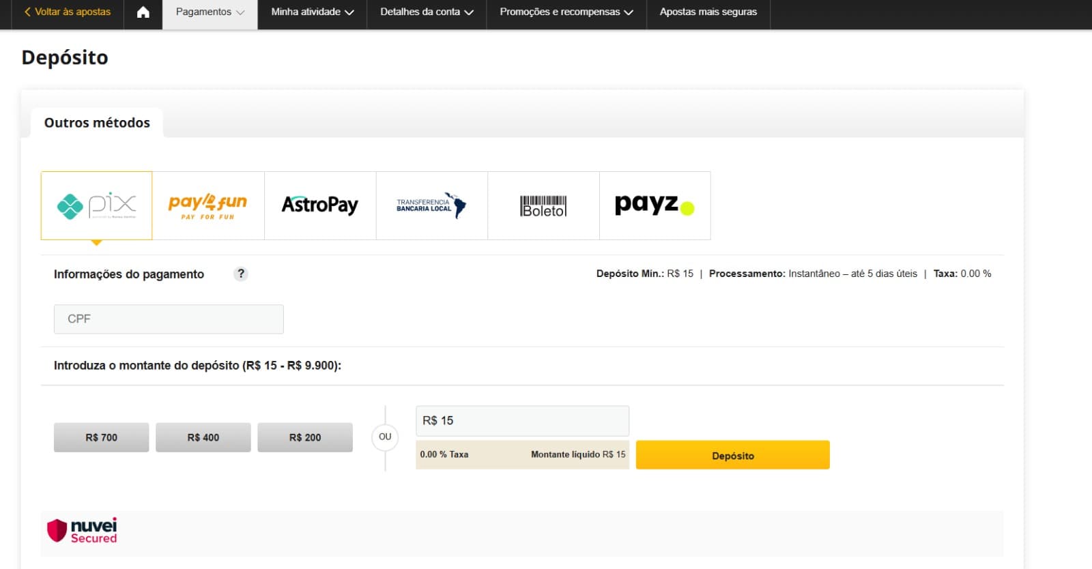Viewport: 1092px width, 569px height.
Task: Open Apostas mais seguras page
Action: (708, 12)
